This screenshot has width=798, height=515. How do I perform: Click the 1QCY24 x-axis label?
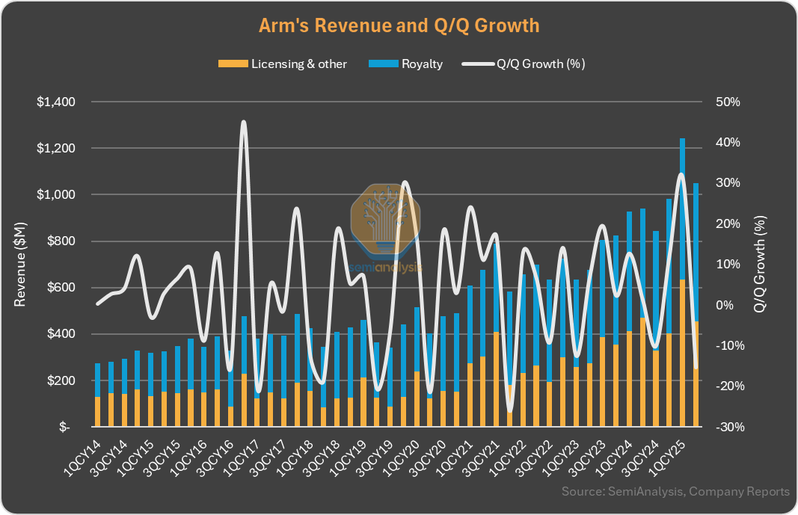[x=614, y=459]
